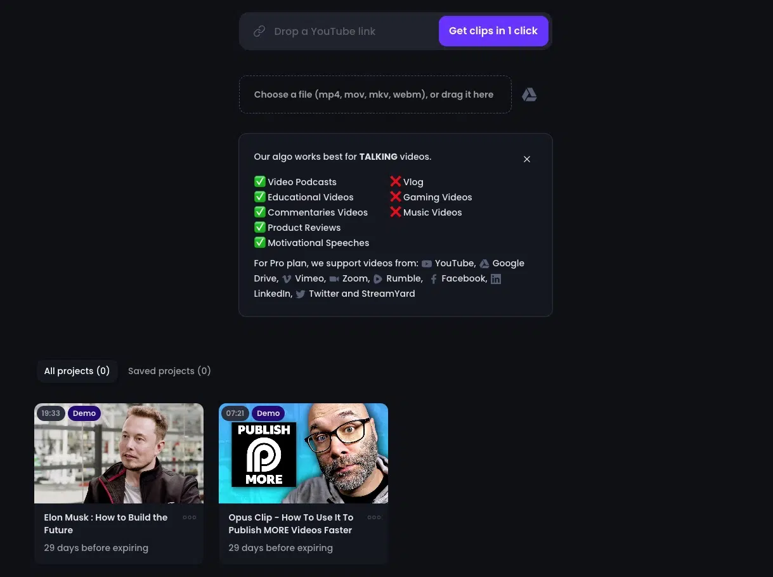The image size is (773, 577).
Task: Click the Opus Clip project title text
Action: 290,524
